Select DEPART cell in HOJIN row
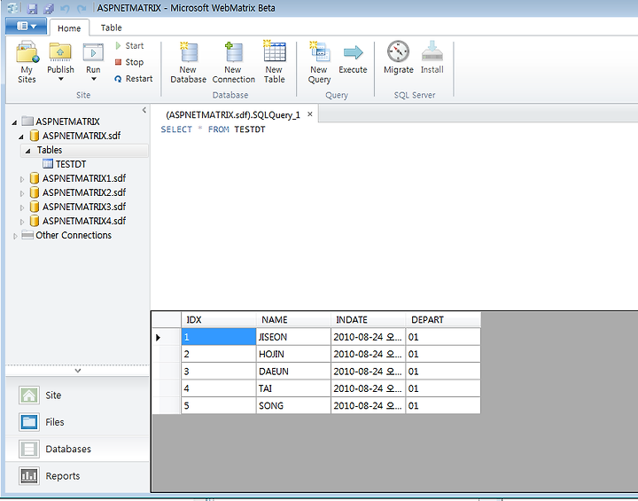Image resolution: width=638 pixels, height=501 pixels. point(443,354)
